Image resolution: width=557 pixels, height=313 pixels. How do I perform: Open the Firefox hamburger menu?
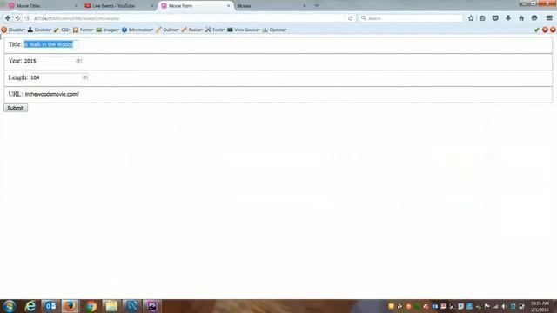click(549, 18)
